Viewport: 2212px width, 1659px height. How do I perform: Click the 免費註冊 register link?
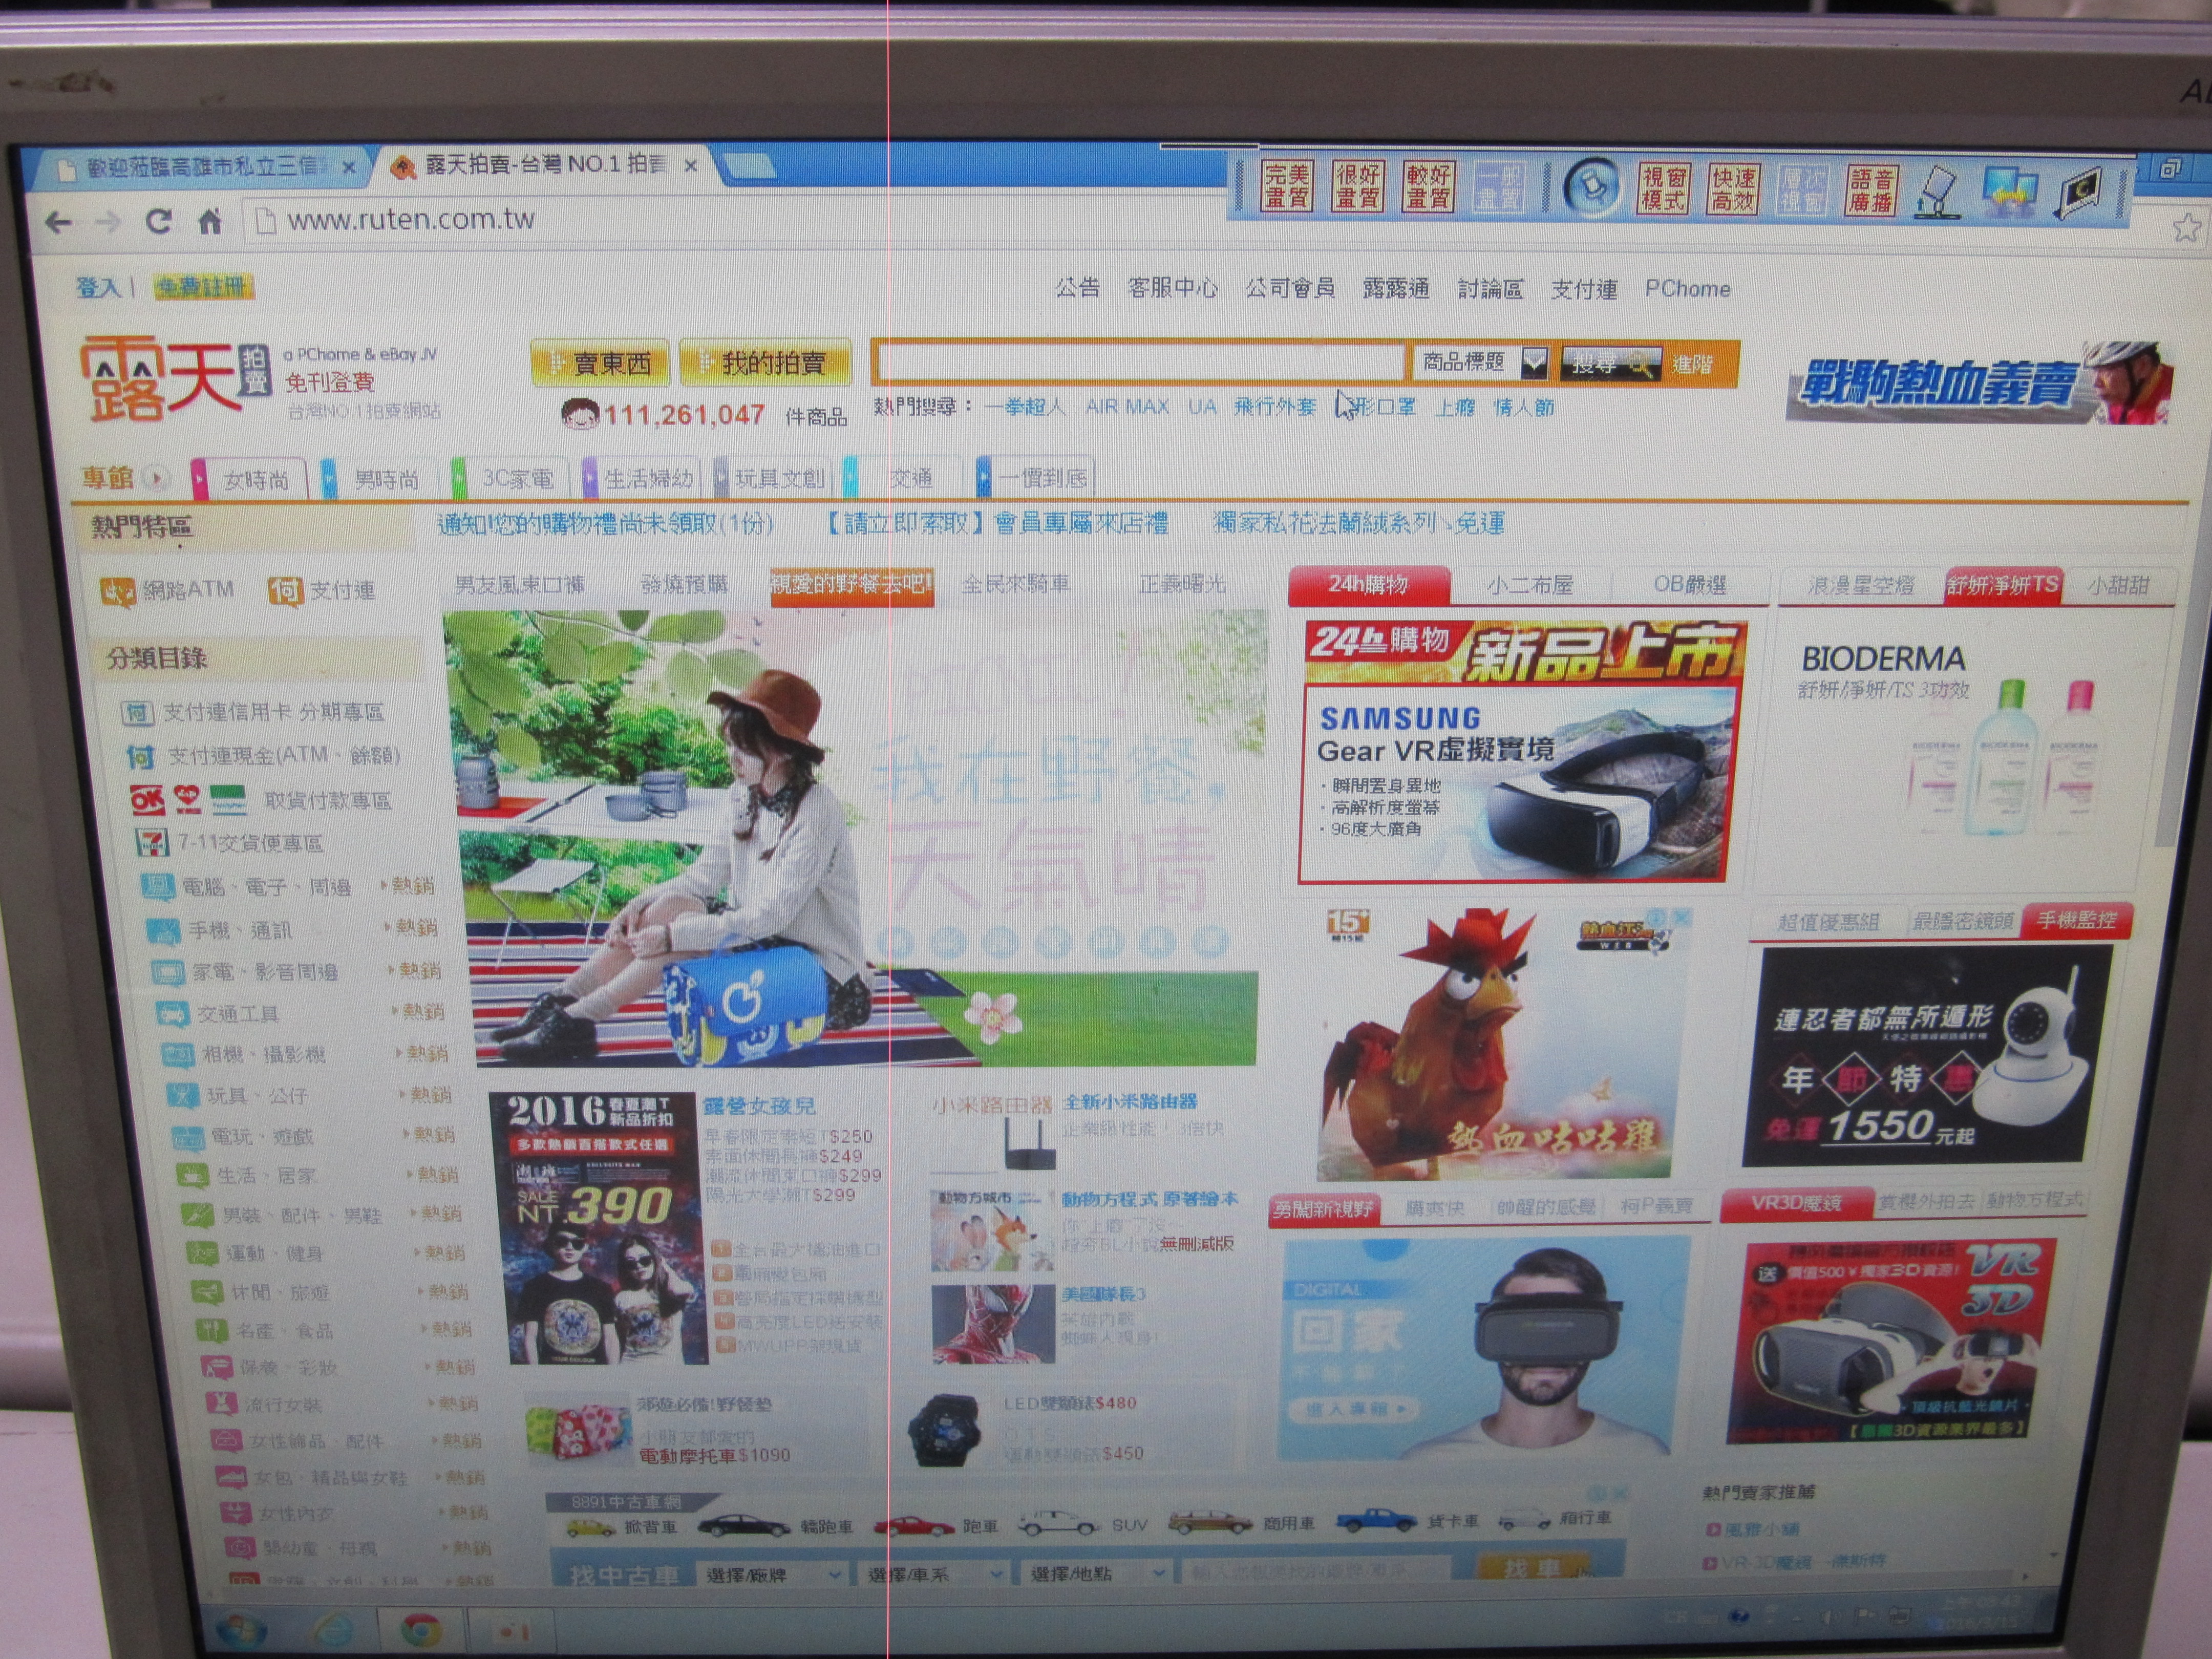203,287
